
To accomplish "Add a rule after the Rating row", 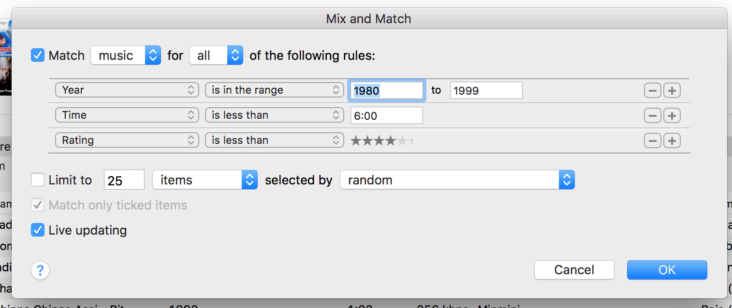I will (x=672, y=140).
